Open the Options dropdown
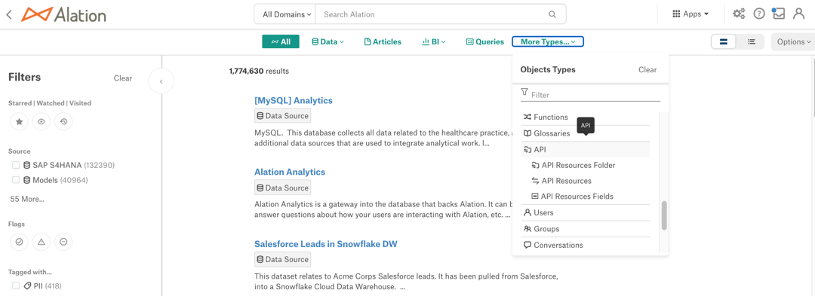815x296 pixels. click(x=794, y=41)
